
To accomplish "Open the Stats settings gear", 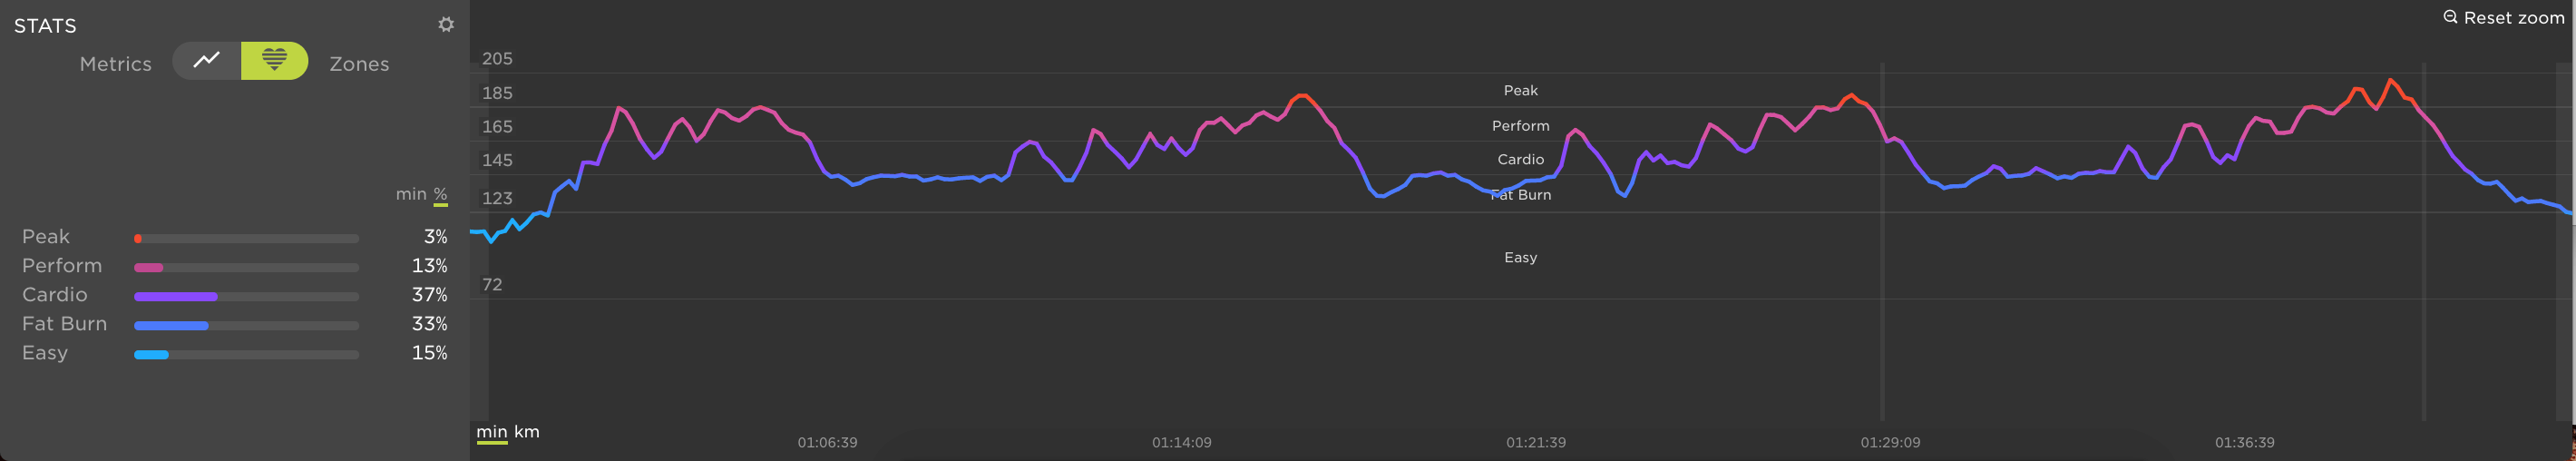I will coord(446,24).
